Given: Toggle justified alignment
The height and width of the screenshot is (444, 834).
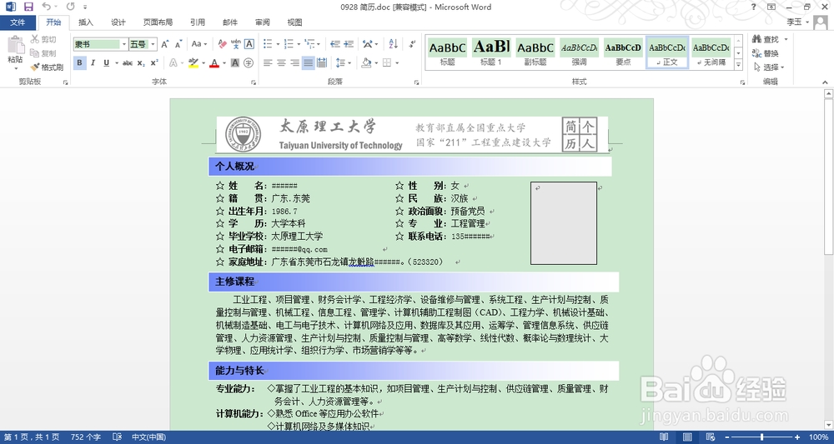Looking at the screenshot, I should (x=308, y=63).
